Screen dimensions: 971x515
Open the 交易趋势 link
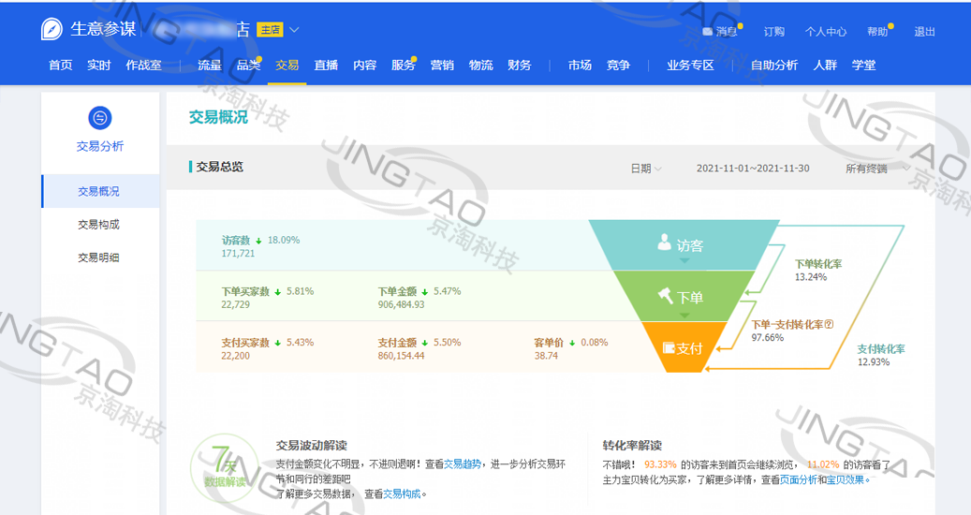(462, 463)
